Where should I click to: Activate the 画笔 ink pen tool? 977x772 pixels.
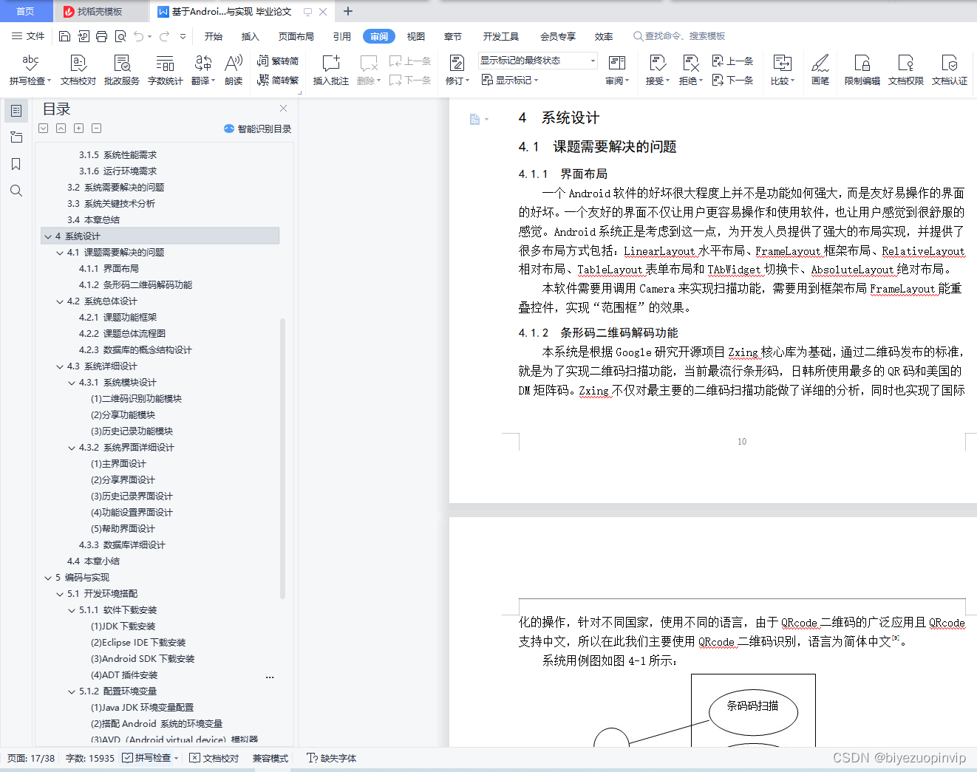coord(820,69)
